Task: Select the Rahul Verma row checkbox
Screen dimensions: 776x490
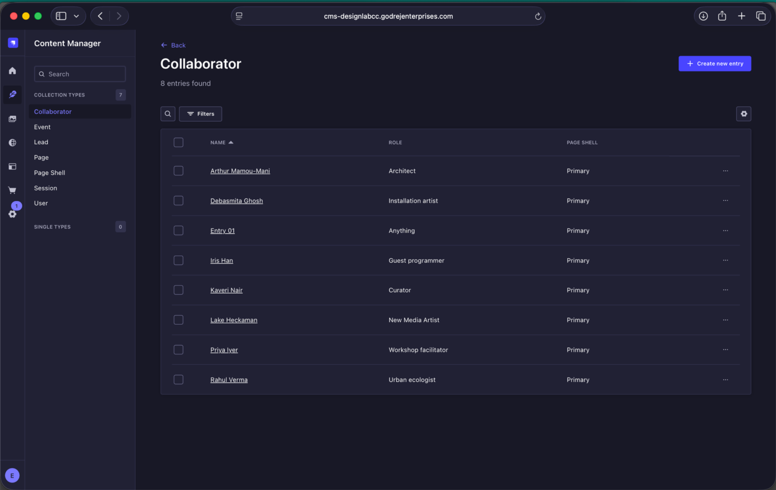Action: pyautogui.click(x=178, y=380)
